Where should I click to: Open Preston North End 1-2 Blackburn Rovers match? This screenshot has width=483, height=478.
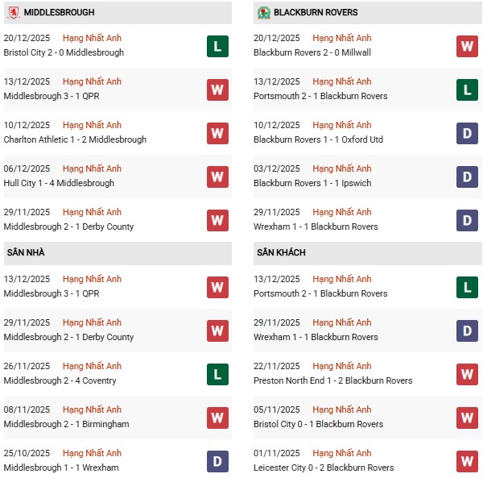[332, 380]
